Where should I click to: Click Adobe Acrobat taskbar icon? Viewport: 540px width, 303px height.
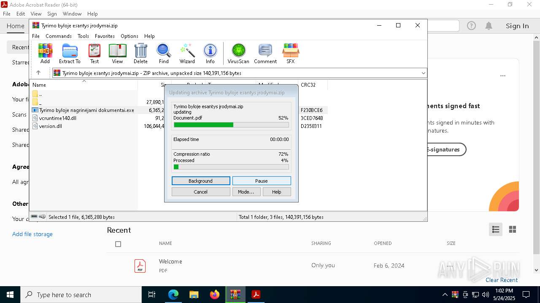click(256, 295)
